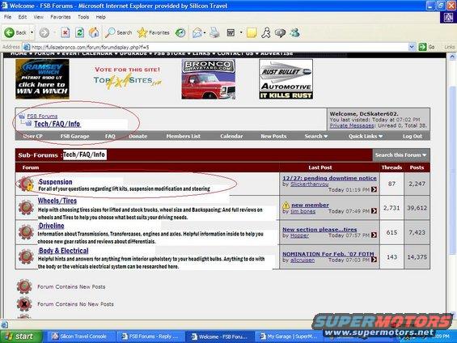Open the Suspension sub-forum link
The height and width of the screenshot is (343, 457).
click(55, 182)
